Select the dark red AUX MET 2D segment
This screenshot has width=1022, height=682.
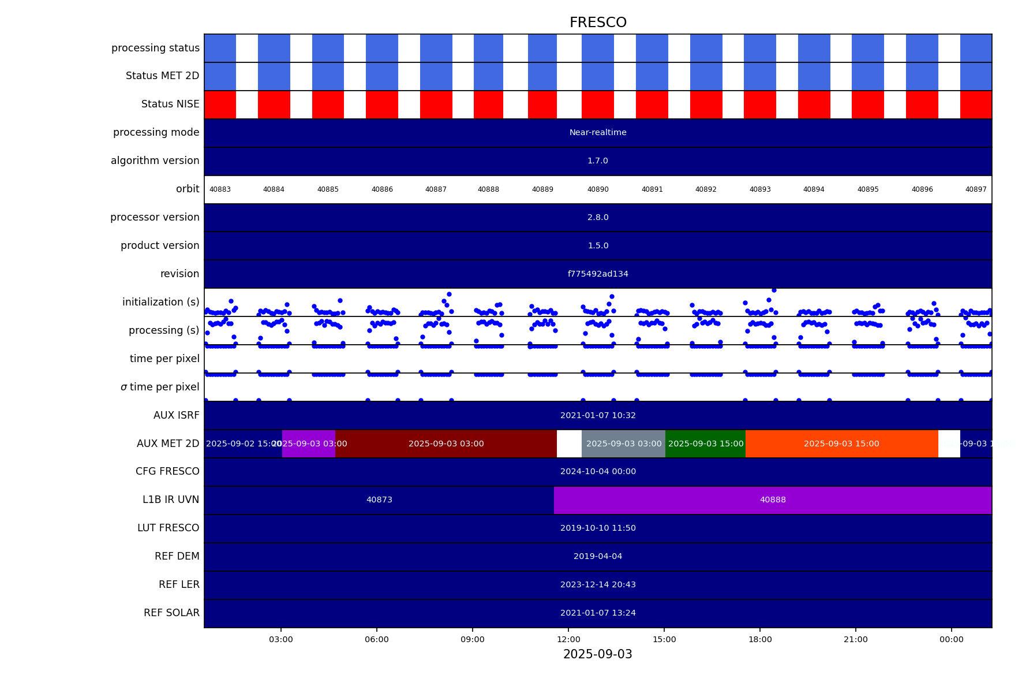[x=446, y=444]
